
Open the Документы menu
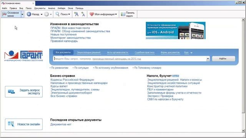pyautogui.click(x=40, y=8)
